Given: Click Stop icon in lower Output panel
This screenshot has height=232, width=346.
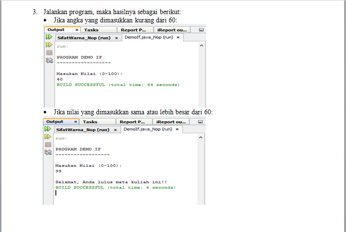Looking at the screenshot, I should click(48, 144).
